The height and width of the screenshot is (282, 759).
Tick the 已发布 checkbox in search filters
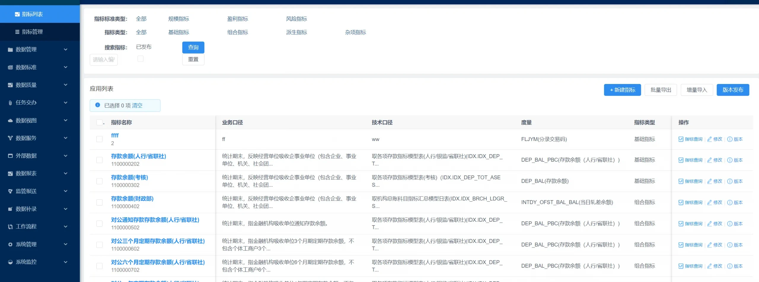pos(141,59)
